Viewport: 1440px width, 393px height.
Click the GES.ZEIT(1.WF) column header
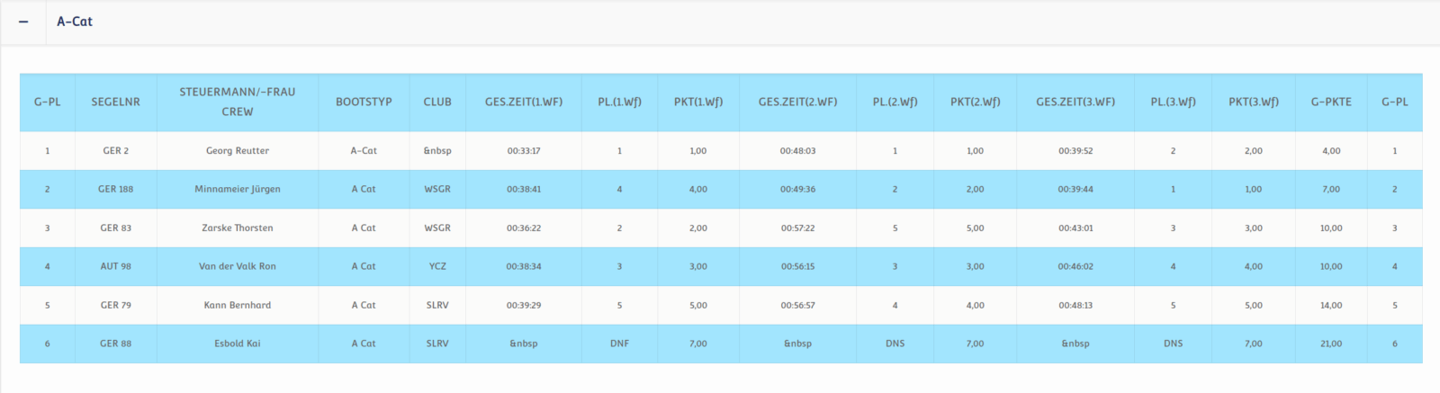pos(523,102)
